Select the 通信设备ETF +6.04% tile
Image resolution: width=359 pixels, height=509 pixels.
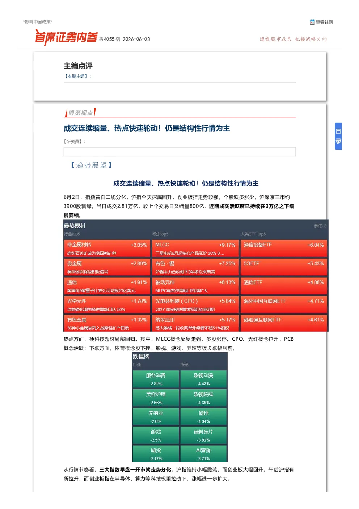click(x=284, y=249)
